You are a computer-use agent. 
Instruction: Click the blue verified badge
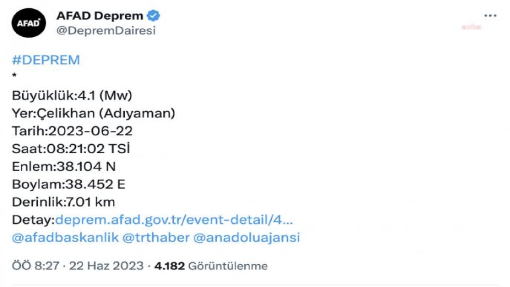click(153, 16)
